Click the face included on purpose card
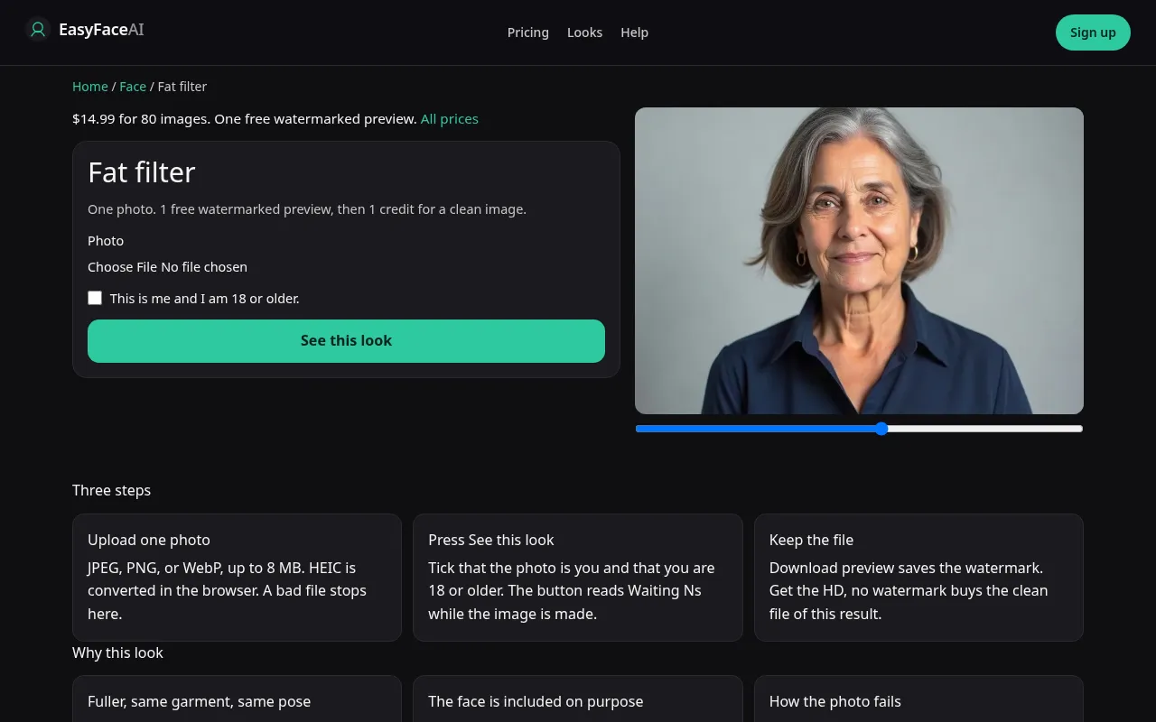This screenshot has height=722, width=1156. tap(578, 699)
